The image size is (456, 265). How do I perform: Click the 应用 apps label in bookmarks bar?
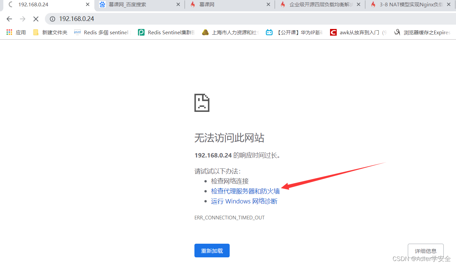pos(21,32)
